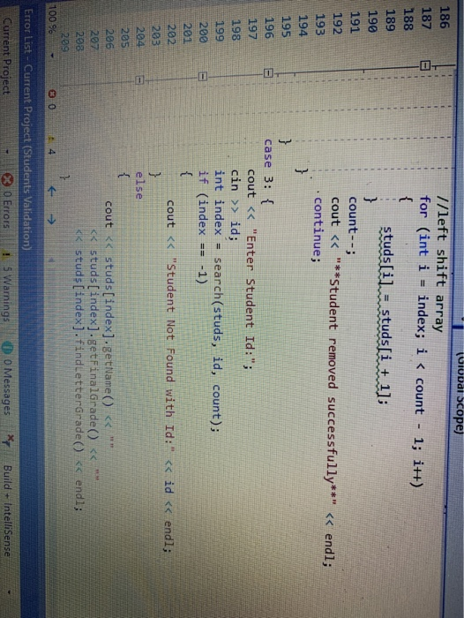Collapse the if (index == -1) block

pos(203,76)
